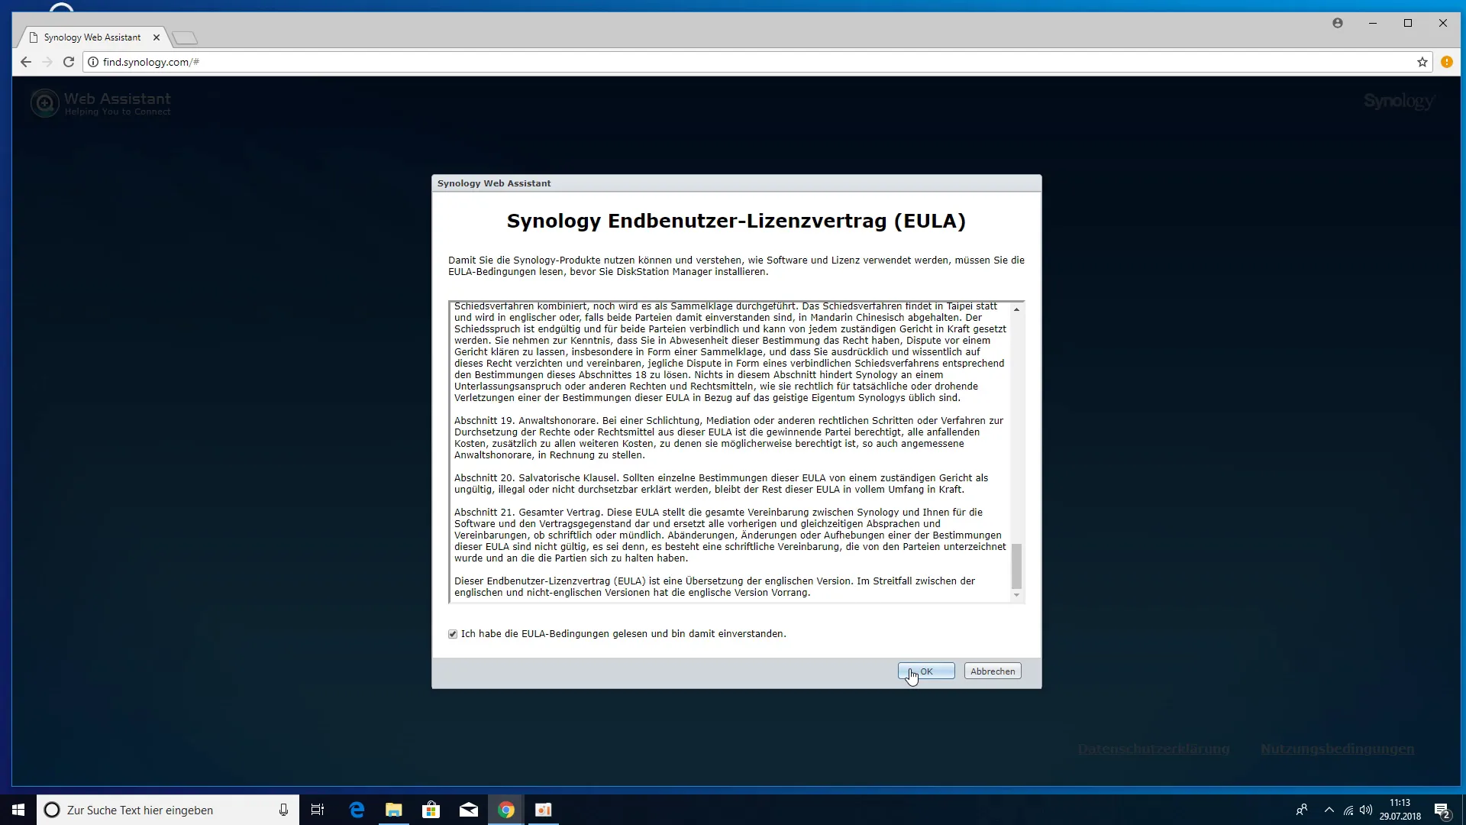This screenshot has width=1466, height=825.
Task: Minimize the Chrome window
Action: point(1373,23)
